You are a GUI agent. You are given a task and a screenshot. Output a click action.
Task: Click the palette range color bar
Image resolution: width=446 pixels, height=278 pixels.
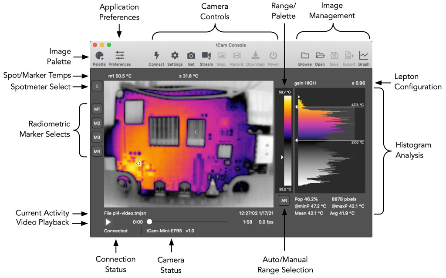click(287, 141)
